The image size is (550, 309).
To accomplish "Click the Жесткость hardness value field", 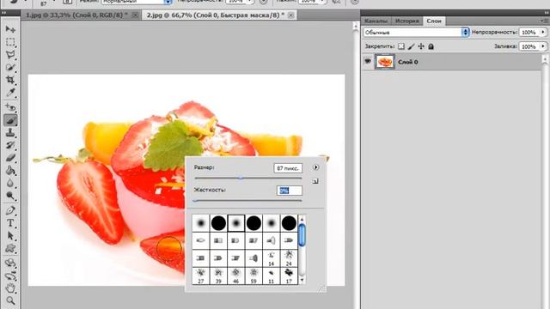I will [x=289, y=191].
